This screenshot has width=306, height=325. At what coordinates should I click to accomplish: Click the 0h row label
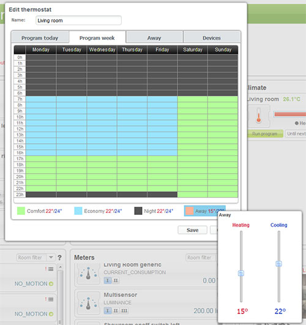[20, 58]
